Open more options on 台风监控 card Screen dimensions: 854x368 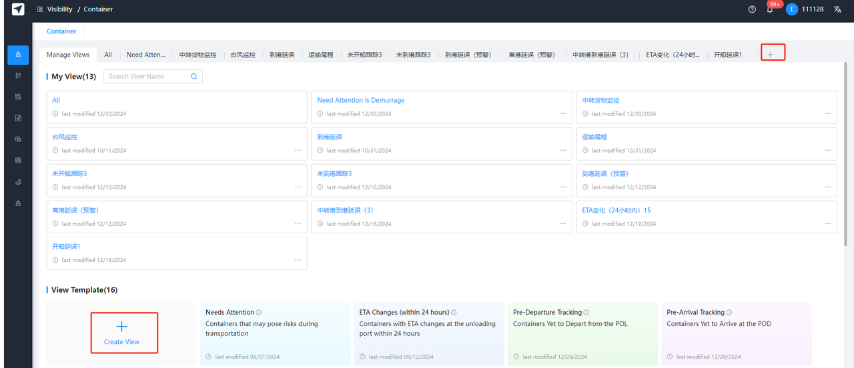coord(298,150)
